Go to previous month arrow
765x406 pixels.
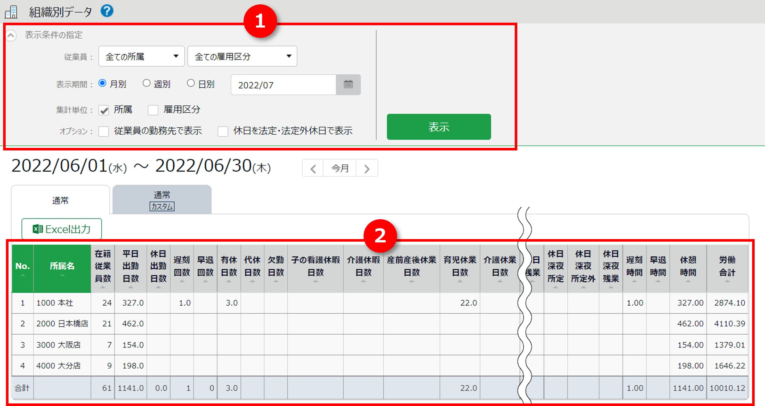point(313,168)
